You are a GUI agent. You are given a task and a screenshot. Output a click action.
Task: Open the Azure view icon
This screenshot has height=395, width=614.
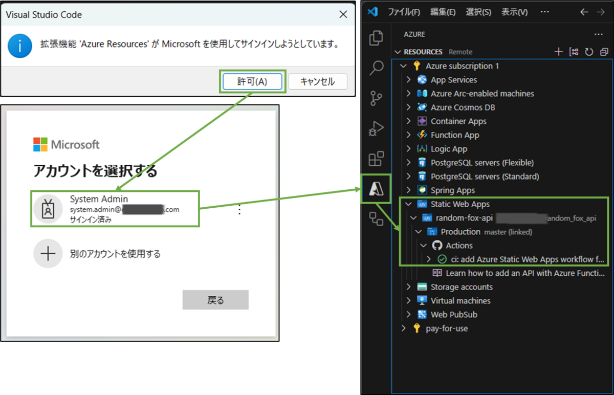[376, 189]
